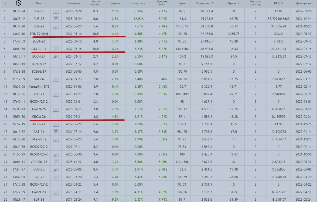Click frequency value 4 for ФридФин1П2
This screenshot has width=317, height=202.
(x=255, y=87)
